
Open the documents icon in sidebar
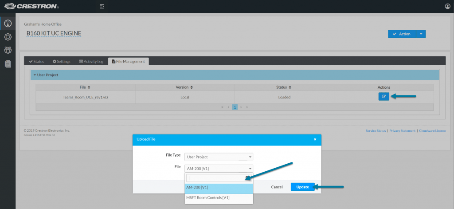point(8,63)
